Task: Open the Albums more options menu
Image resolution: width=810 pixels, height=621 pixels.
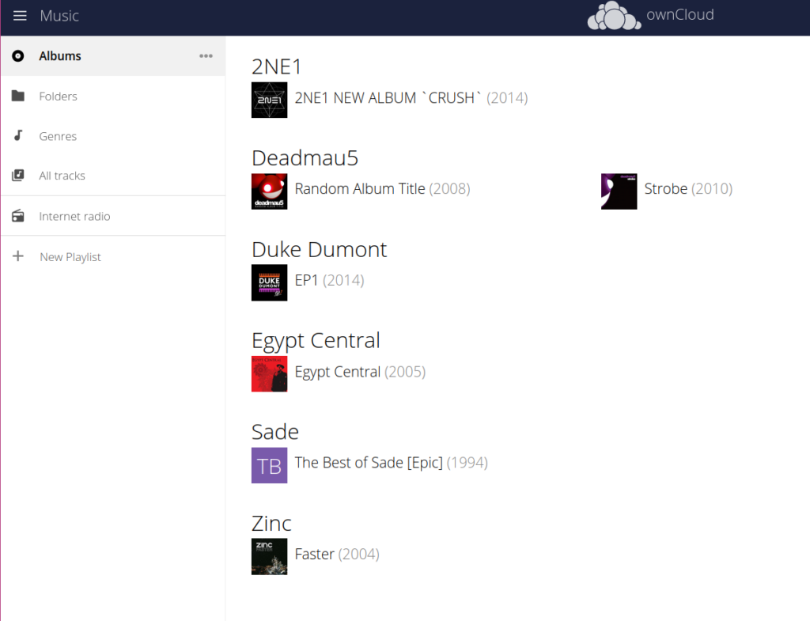Action: pyautogui.click(x=206, y=56)
